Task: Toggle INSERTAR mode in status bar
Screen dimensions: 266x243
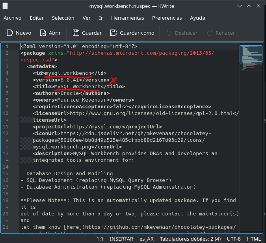Action: [121, 239]
